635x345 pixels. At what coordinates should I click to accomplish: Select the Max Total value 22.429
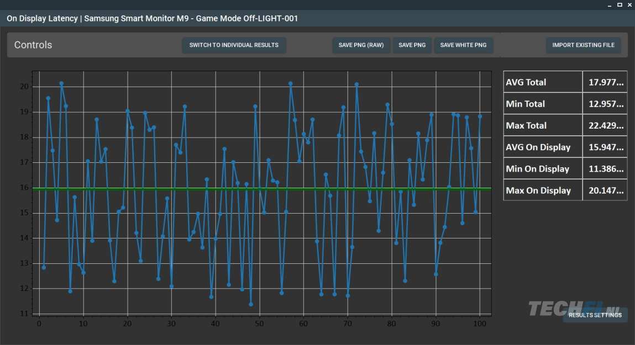pyautogui.click(x=605, y=125)
